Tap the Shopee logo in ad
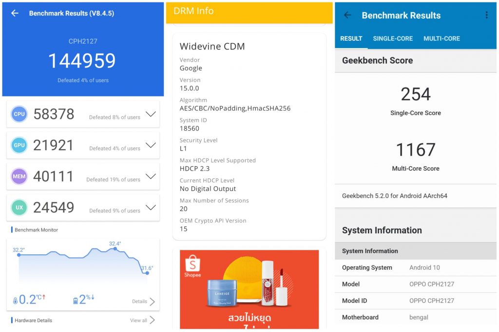The image size is (499, 332). 192,266
